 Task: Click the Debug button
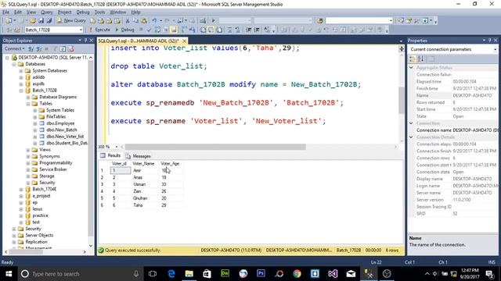point(125,30)
